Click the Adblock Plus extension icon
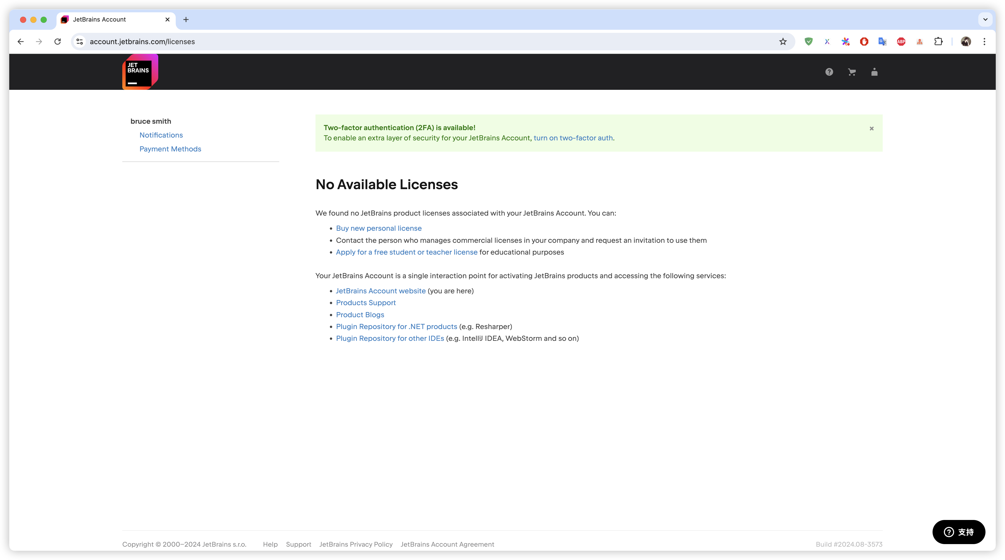The image size is (1005, 560). (901, 42)
